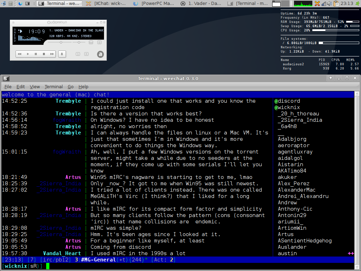Adjust the Audacious balance slider knob
361x271 pixels.
pyautogui.click(x=79, y=42)
